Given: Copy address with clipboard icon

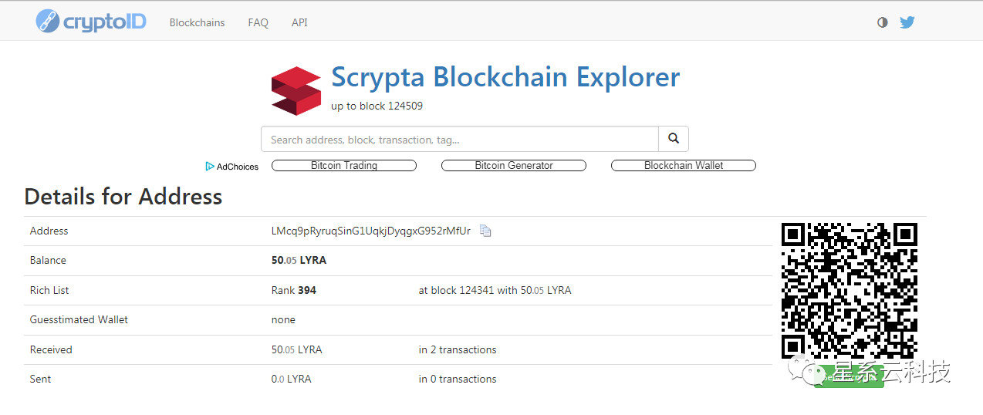Looking at the screenshot, I should click(x=485, y=231).
